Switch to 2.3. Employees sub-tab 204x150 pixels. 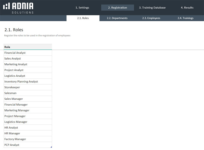click(151, 18)
